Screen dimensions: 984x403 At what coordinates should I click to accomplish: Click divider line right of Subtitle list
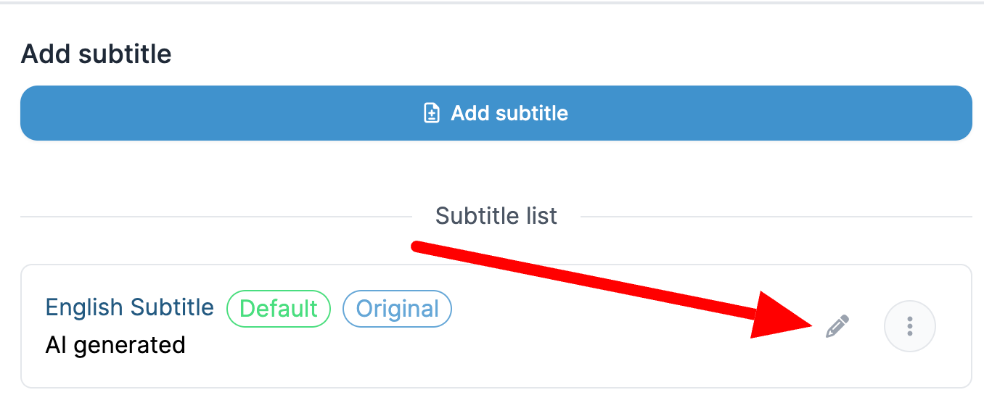click(776, 217)
